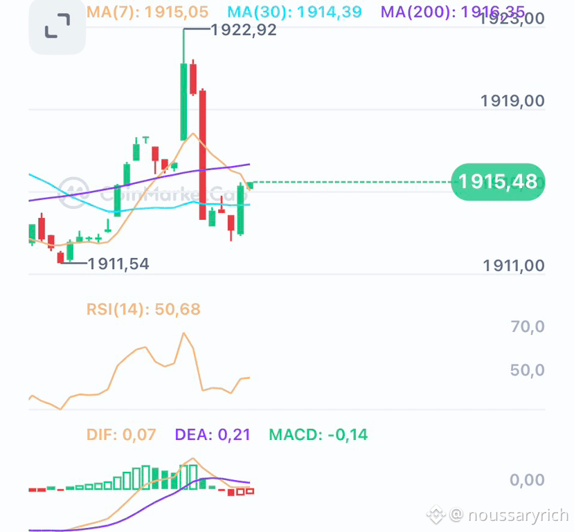The width and height of the screenshot is (574, 532).
Task: Click the high price label 1922,92
Action: 244,30
